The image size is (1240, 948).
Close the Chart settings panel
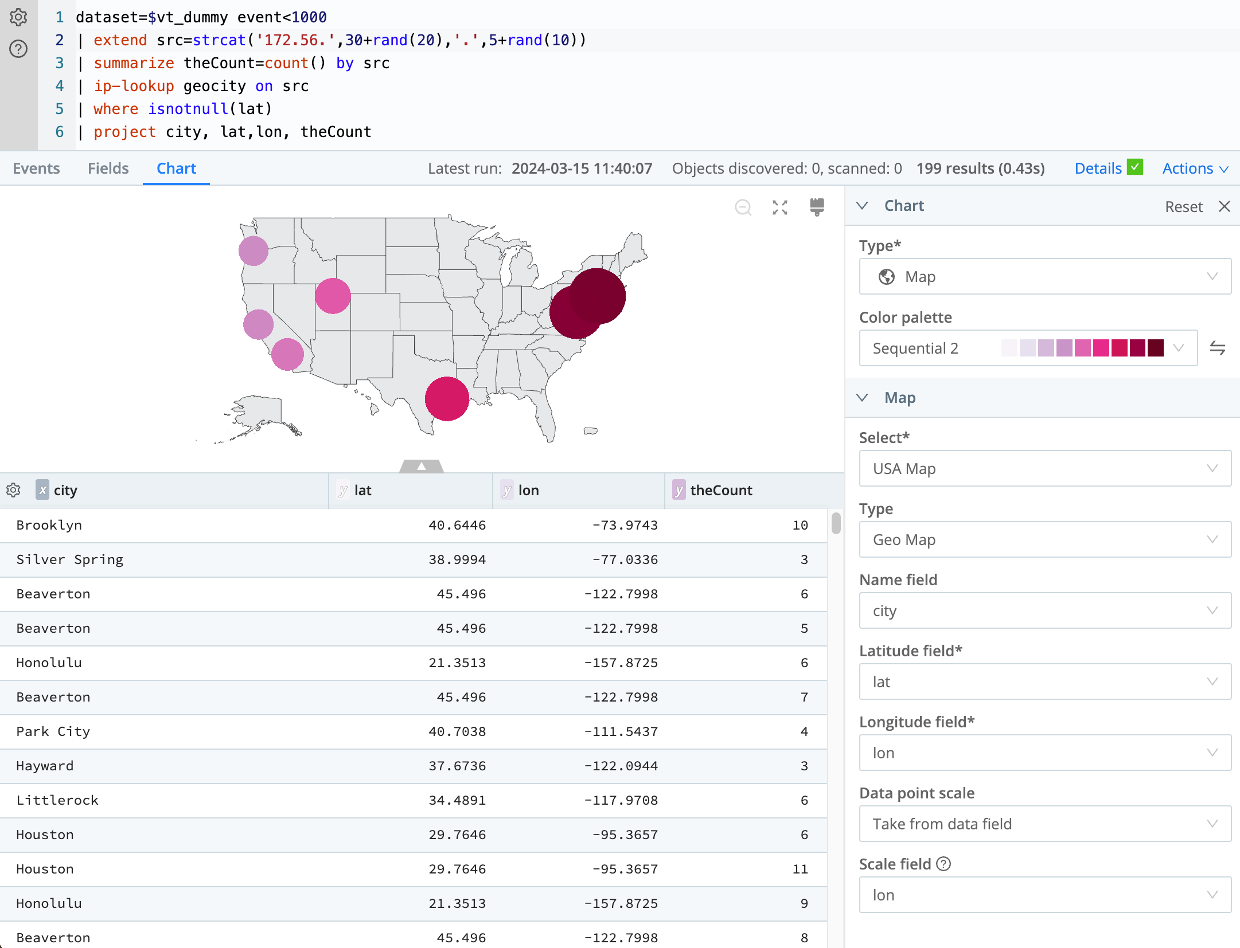pos(1224,206)
